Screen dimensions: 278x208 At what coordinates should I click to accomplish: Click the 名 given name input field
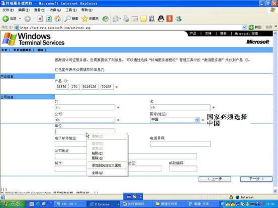coord(180,107)
